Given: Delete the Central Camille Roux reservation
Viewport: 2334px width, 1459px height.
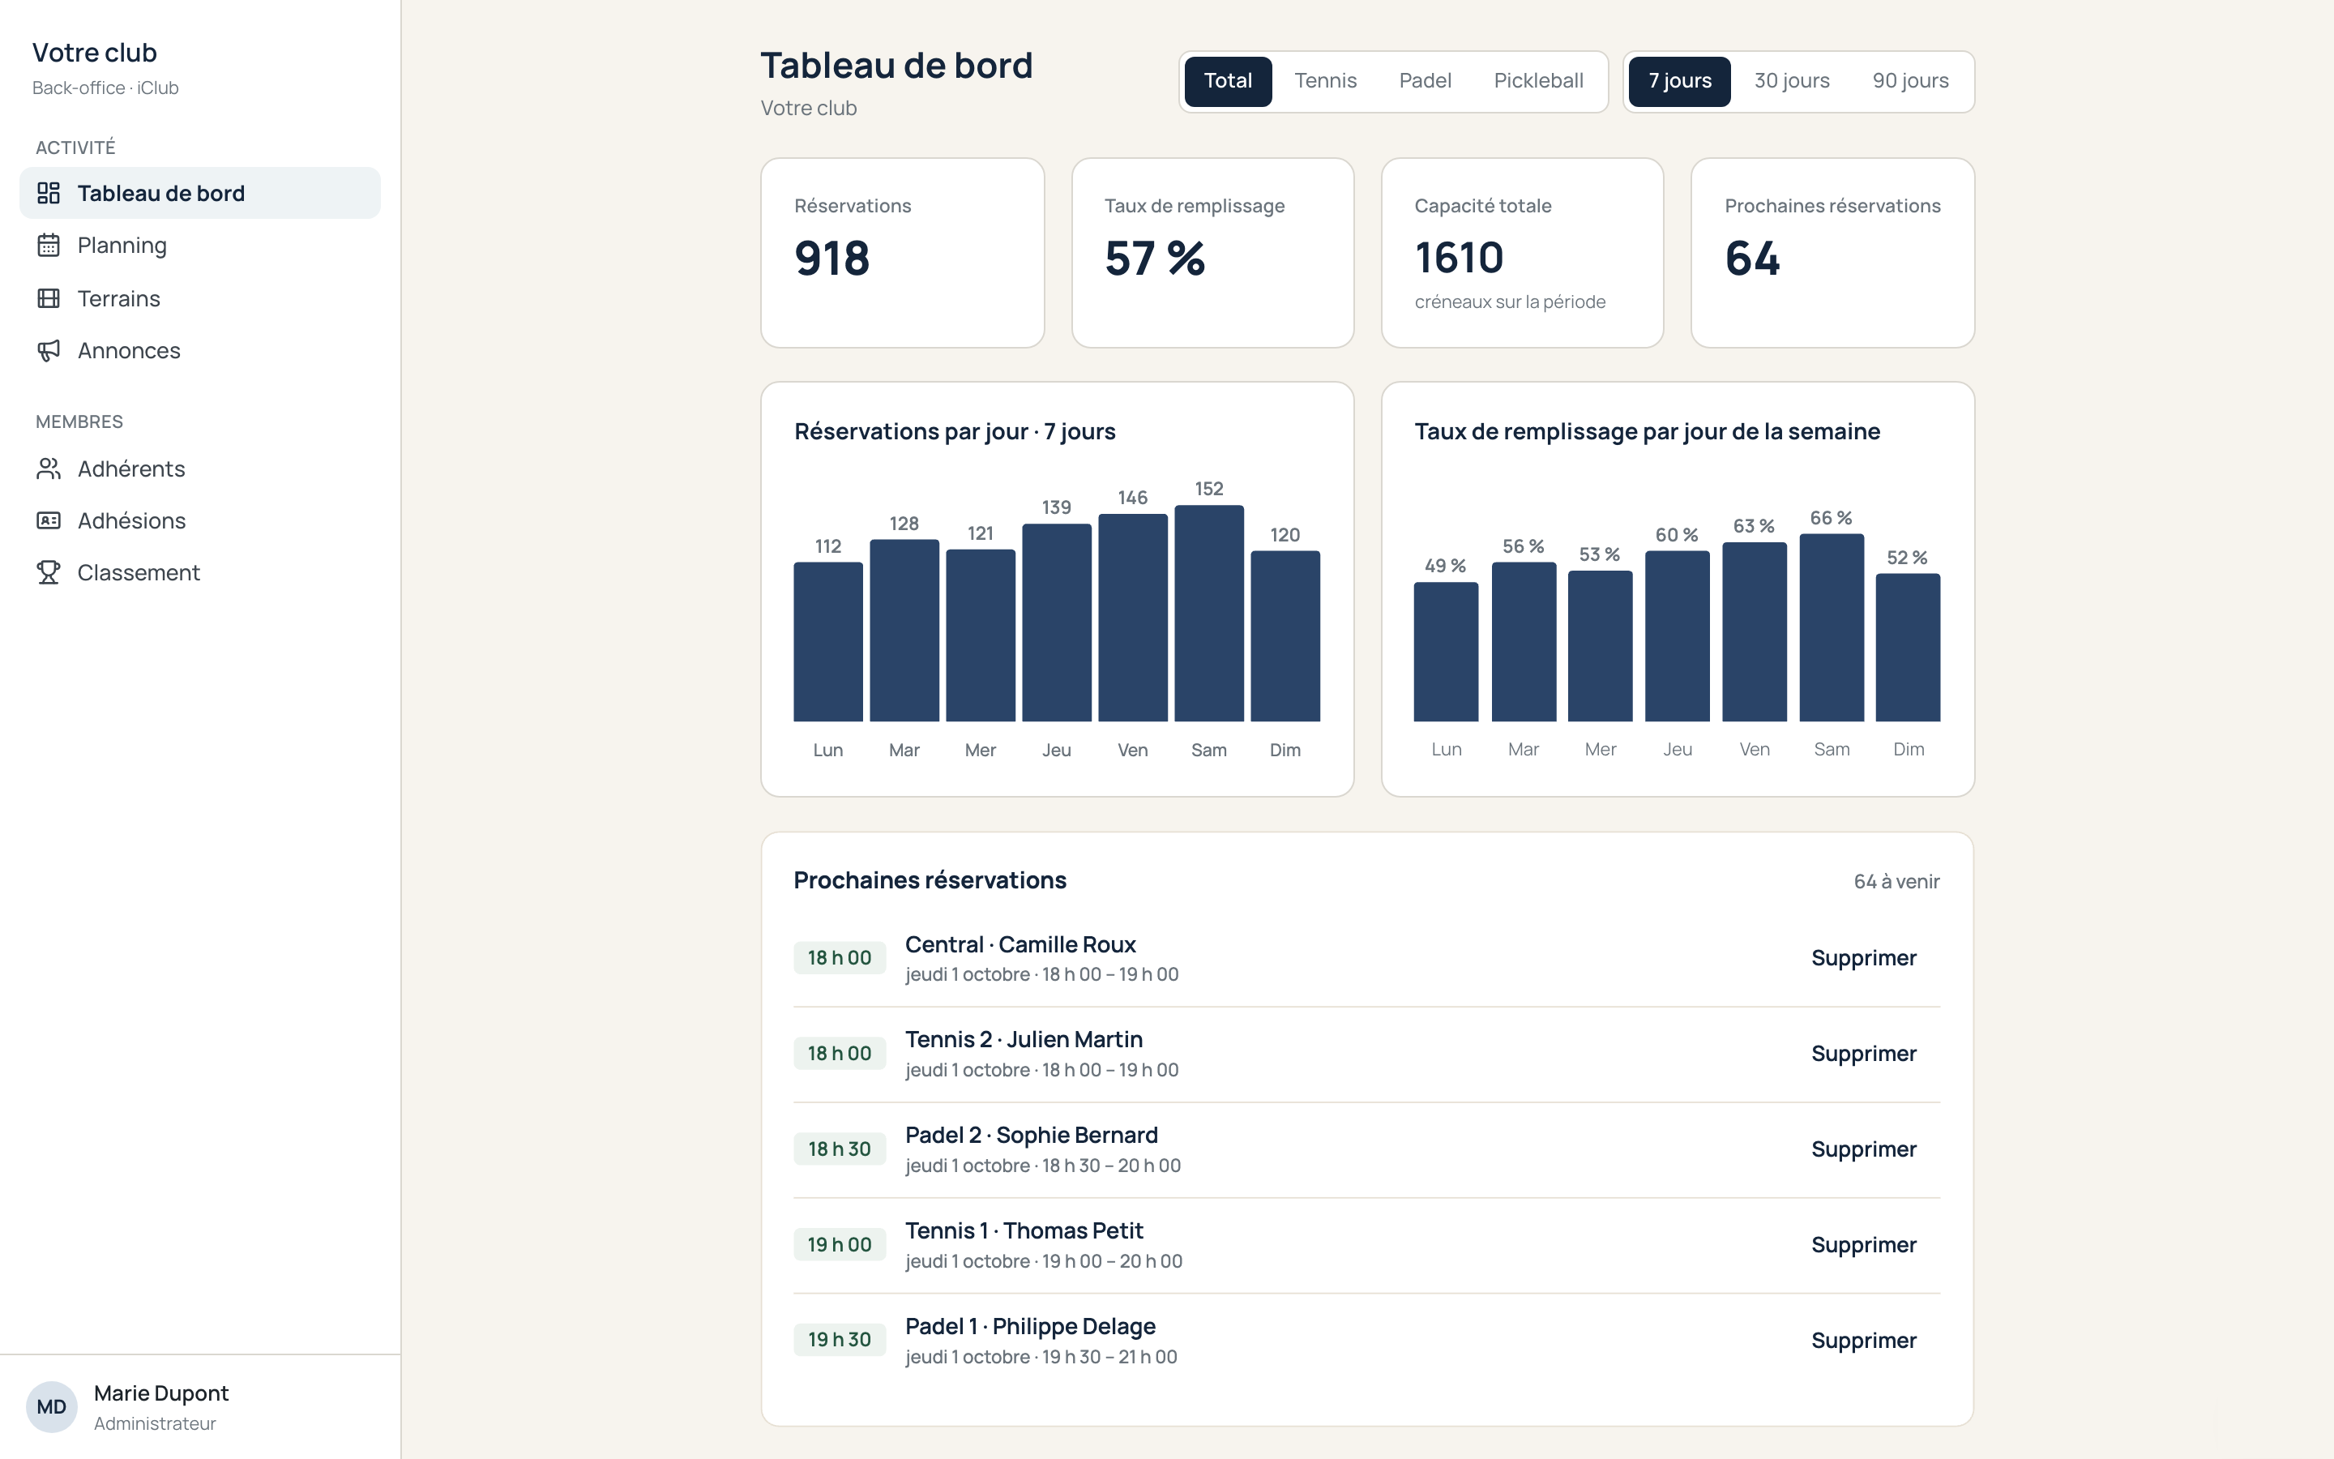Looking at the screenshot, I should coord(1863,958).
